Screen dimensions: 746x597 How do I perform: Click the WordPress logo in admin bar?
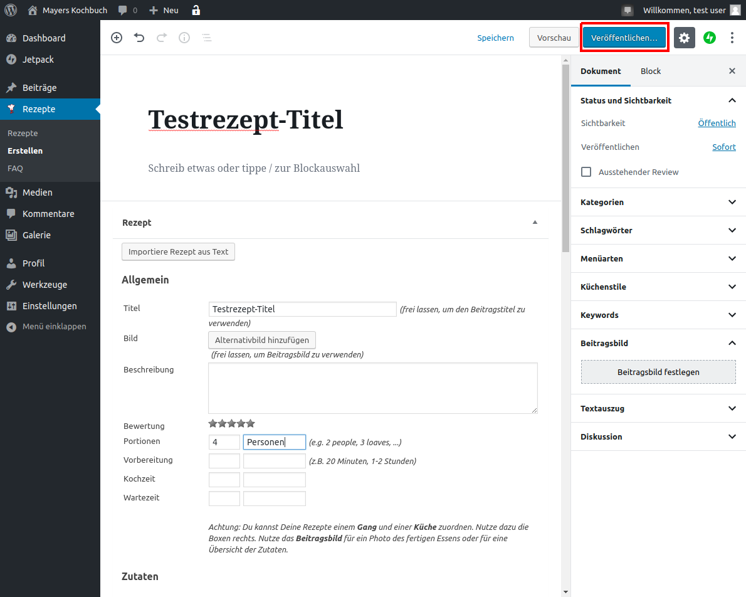point(11,10)
